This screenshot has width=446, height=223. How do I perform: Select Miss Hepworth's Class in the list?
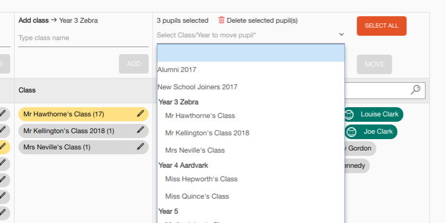point(251,179)
